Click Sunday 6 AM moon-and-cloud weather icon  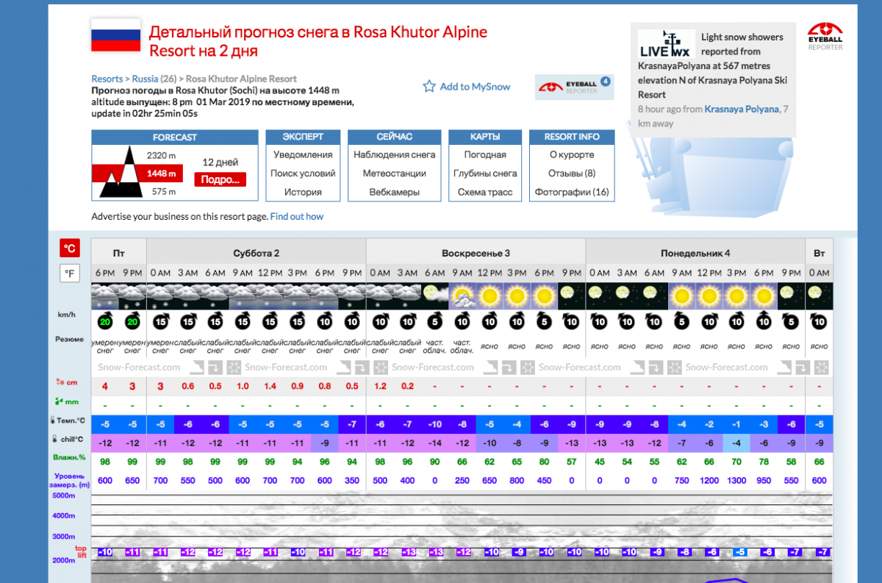coord(434,296)
